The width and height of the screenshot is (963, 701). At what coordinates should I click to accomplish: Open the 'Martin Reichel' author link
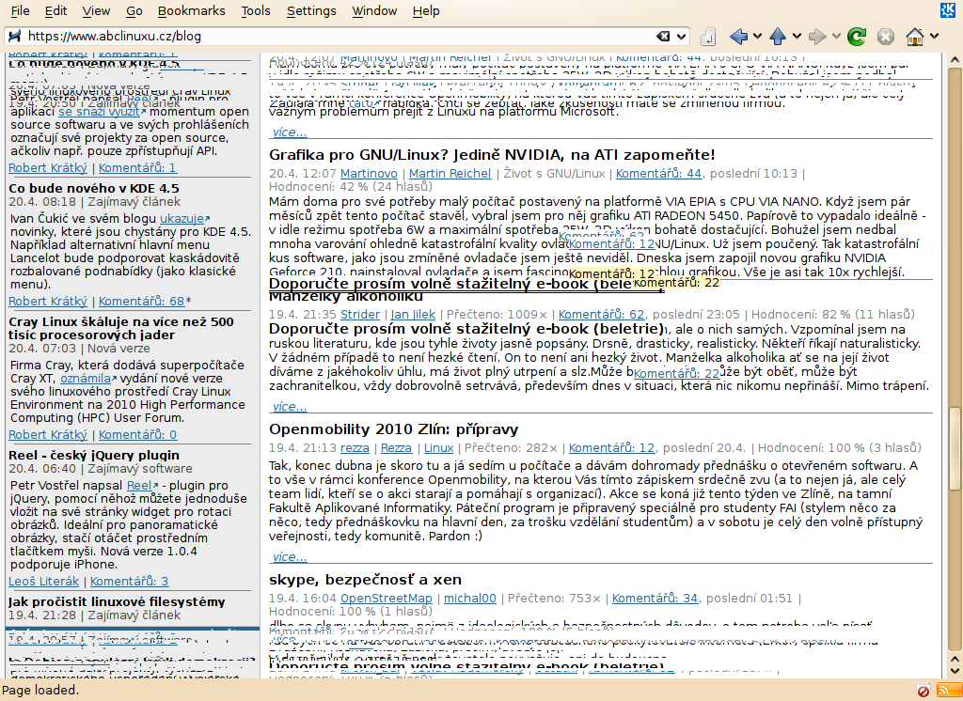[450, 174]
